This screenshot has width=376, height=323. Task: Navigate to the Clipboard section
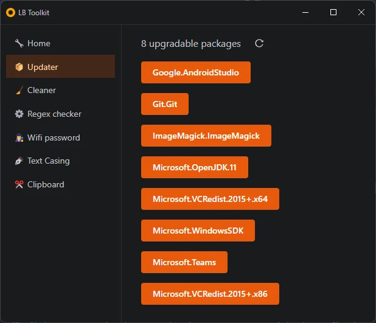[60, 184]
